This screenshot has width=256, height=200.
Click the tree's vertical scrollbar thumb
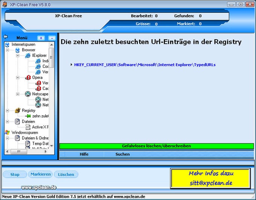coord(52,58)
